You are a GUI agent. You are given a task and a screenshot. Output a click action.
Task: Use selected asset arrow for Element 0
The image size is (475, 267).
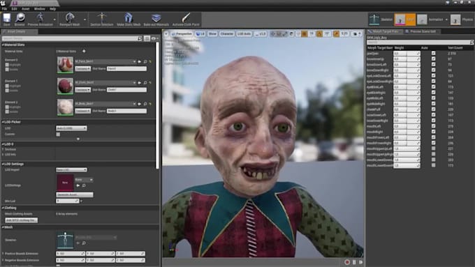139,61
